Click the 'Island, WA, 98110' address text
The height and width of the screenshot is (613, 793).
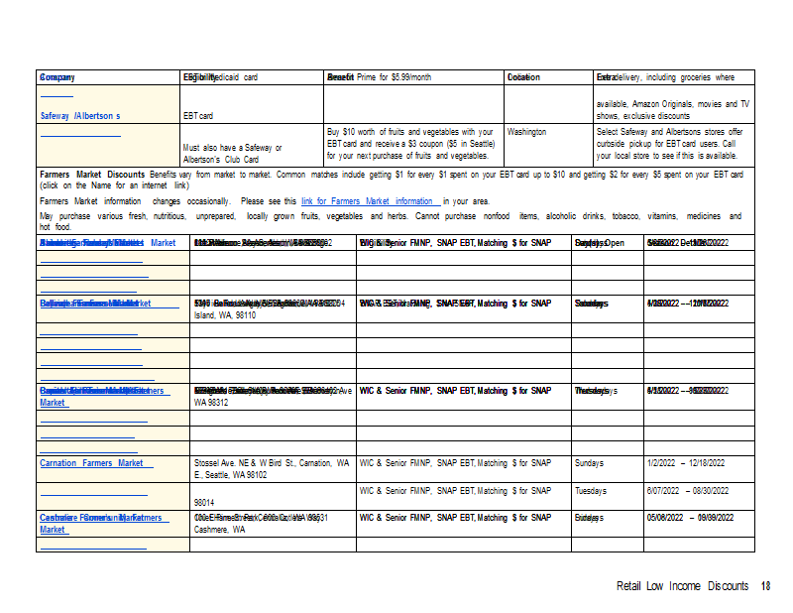coord(225,315)
